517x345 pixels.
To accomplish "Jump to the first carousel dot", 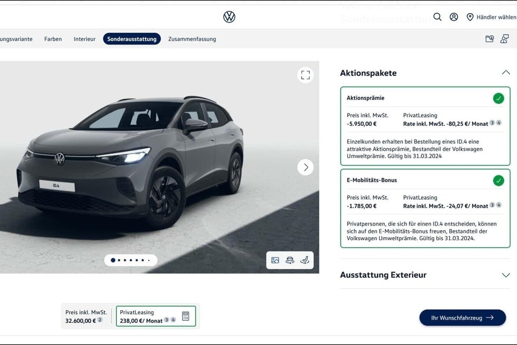I will (113, 260).
